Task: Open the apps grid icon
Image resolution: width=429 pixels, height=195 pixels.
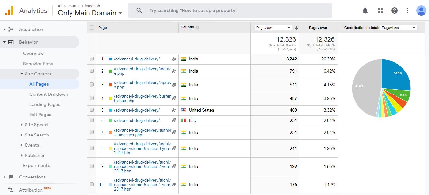Action: tap(380, 10)
